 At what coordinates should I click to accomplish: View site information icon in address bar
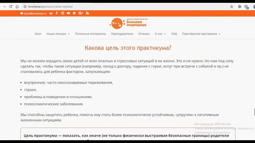point(25,7)
